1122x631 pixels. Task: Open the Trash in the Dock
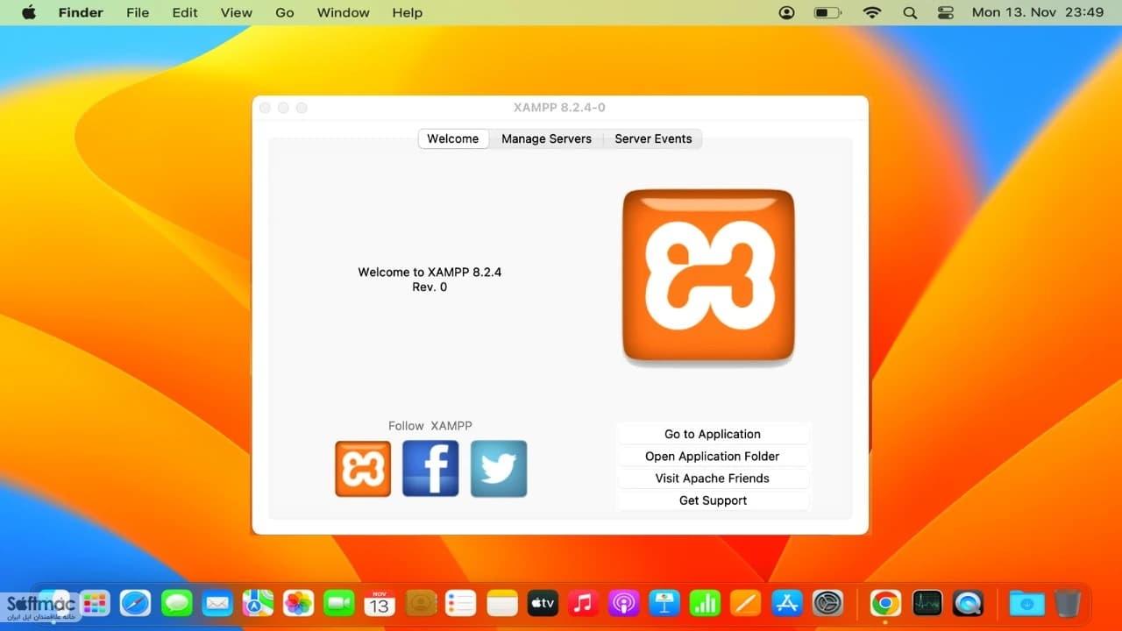point(1068,603)
